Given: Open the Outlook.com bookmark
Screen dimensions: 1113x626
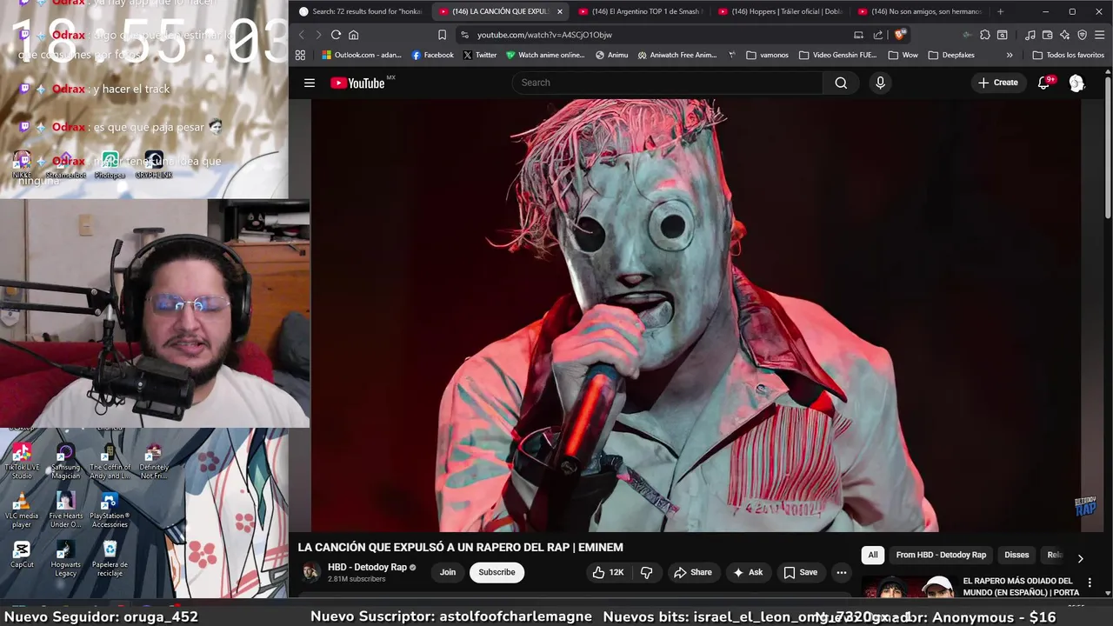Looking at the screenshot, I should [x=362, y=55].
